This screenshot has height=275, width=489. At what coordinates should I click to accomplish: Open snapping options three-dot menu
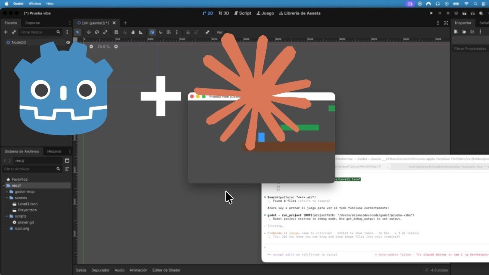pyautogui.click(x=176, y=32)
